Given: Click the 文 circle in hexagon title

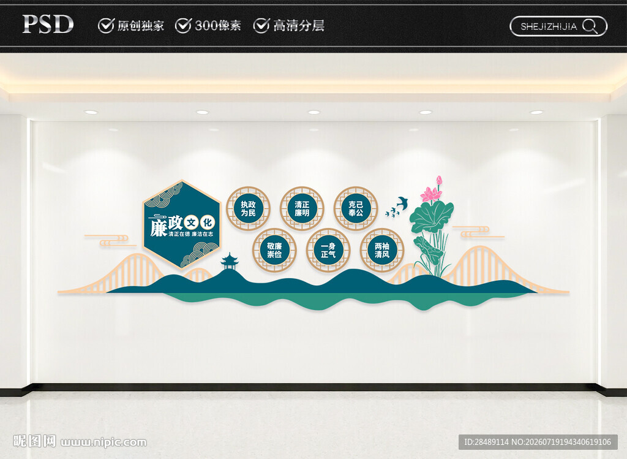Looking at the screenshot, I should (192, 223).
